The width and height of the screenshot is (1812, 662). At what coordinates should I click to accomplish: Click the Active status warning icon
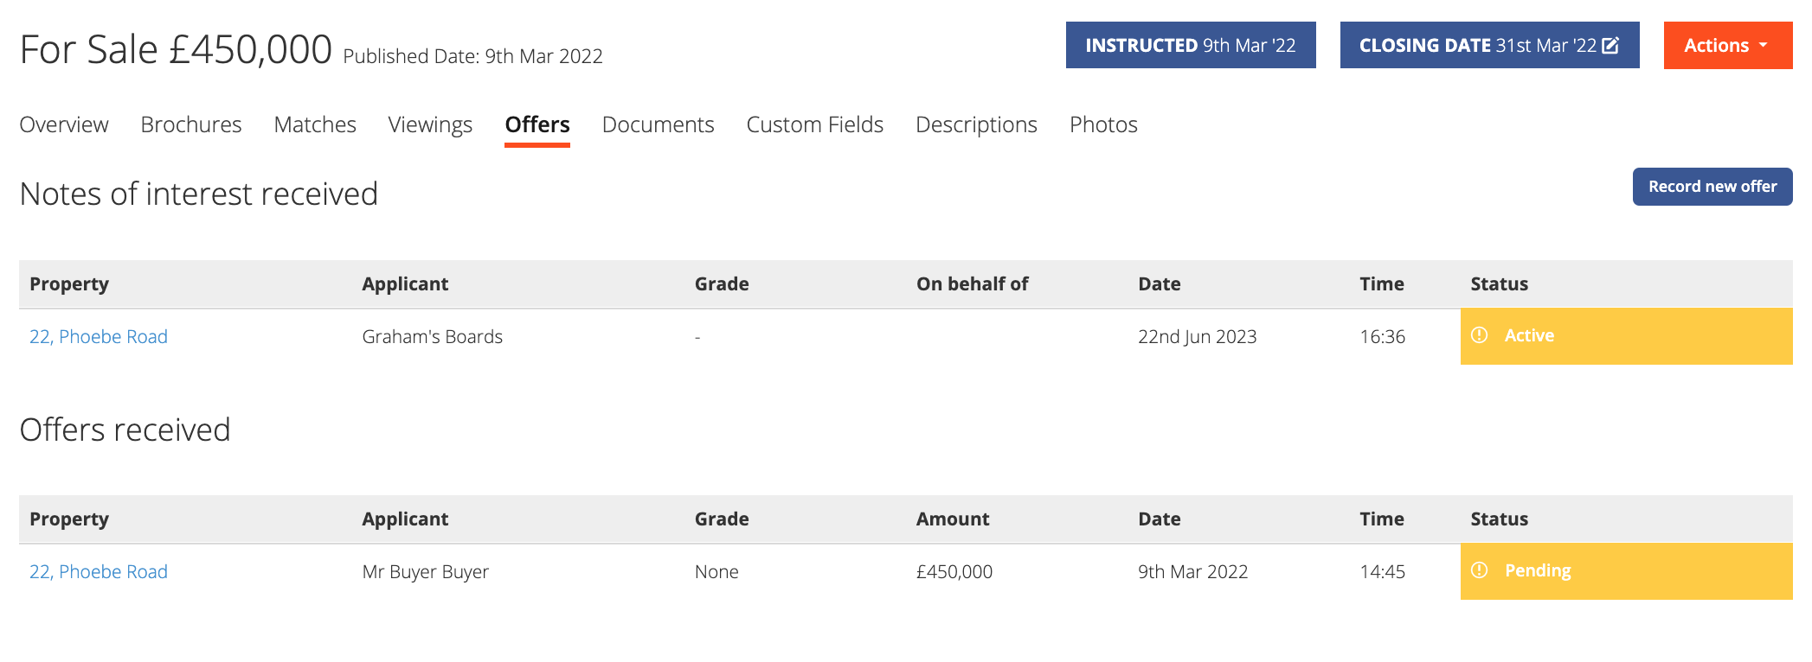coord(1480,335)
